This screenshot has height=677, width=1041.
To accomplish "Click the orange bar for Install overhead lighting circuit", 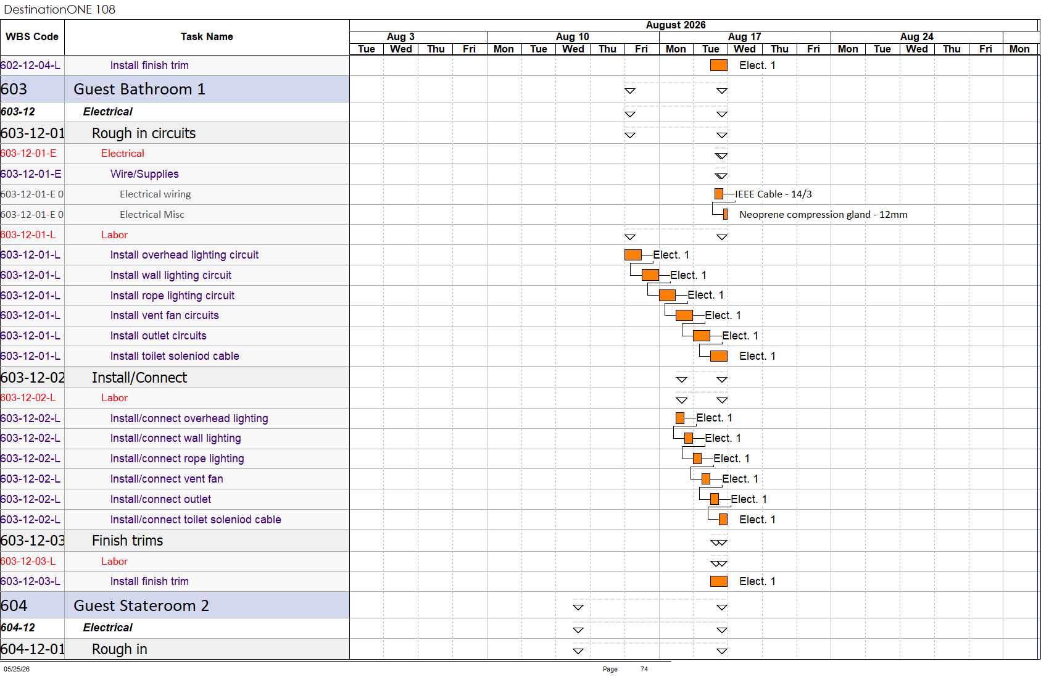I will pyautogui.click(x=633, y=255).
